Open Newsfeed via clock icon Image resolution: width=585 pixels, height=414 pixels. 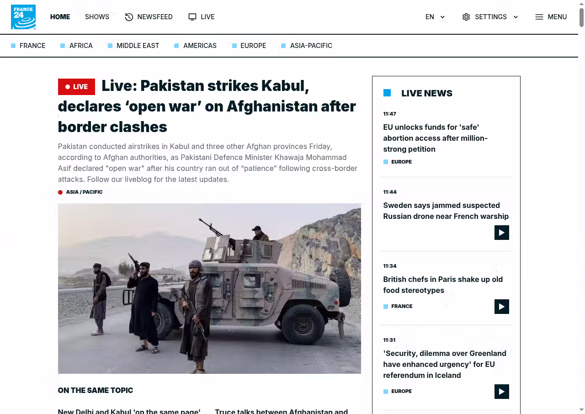click(129, 17)
